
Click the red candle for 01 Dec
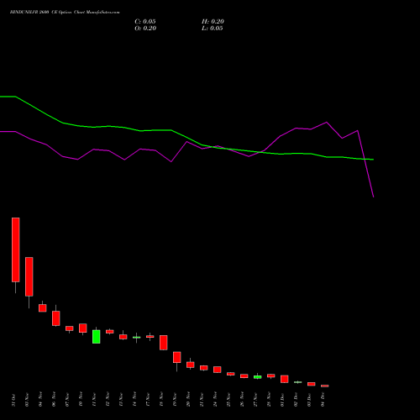pyautogui.click(x=285, y=379)
